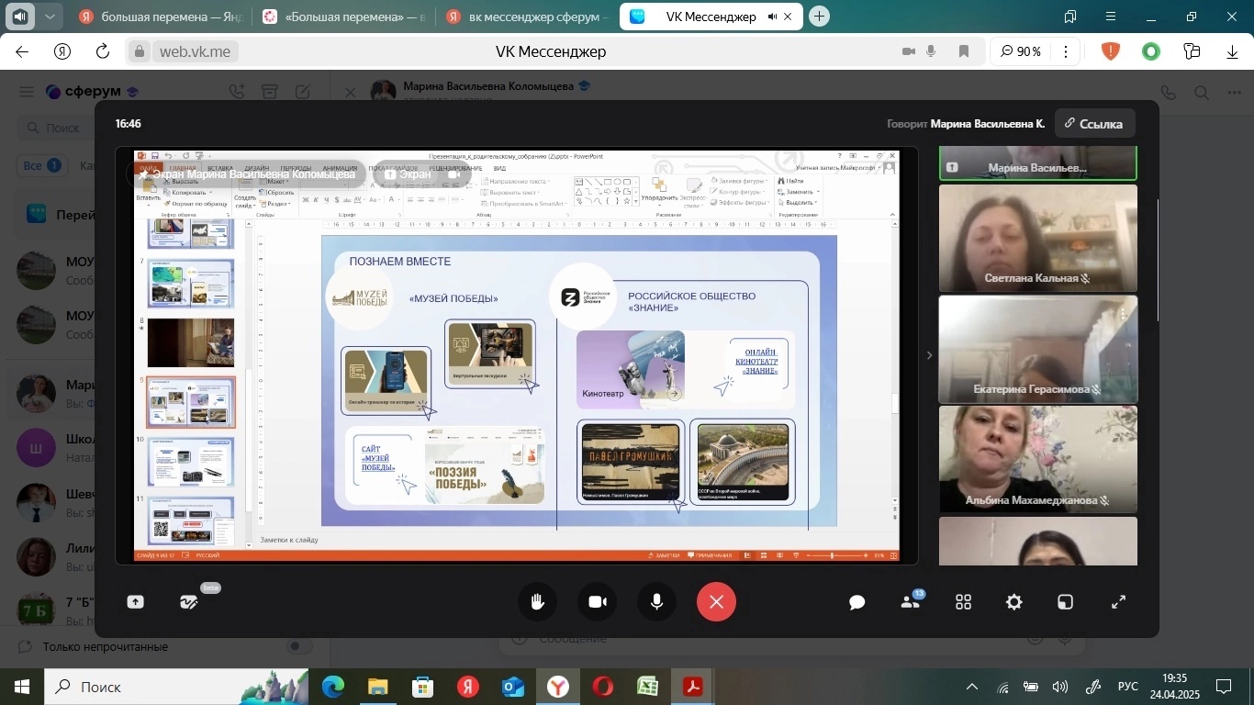
Task: Select Светлана Кальная video tile
Action: click(1037, 238)
